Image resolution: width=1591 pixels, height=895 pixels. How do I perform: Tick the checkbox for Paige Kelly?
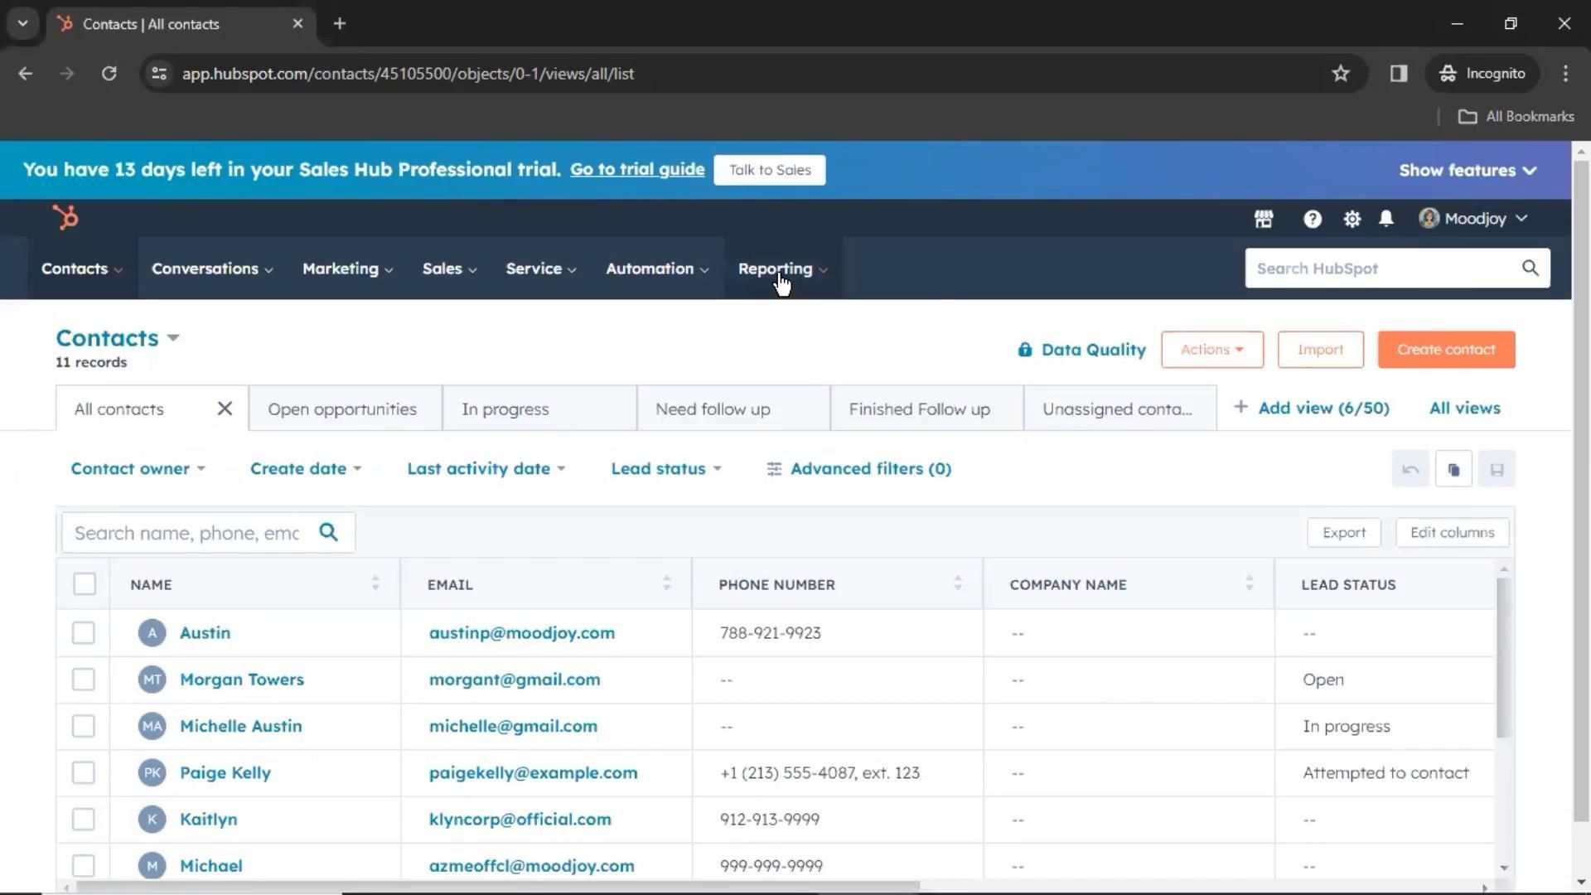click(x=84, y=773)
